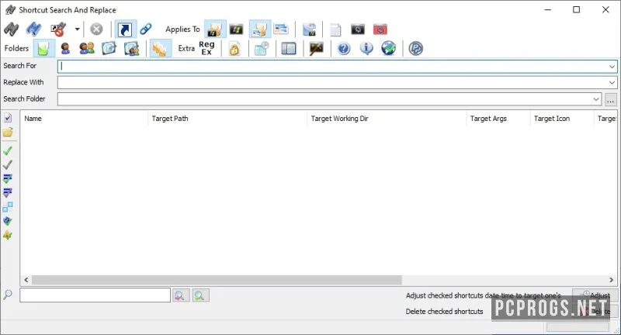The height and width of the screenshot is (335, 621).
Task: Toggle the Applies To Windows flag button
Action: (237, 29)
